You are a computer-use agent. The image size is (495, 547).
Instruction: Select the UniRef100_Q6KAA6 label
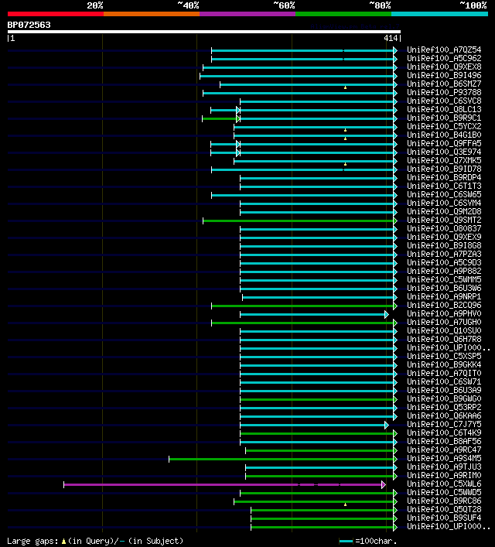point(444,415)
